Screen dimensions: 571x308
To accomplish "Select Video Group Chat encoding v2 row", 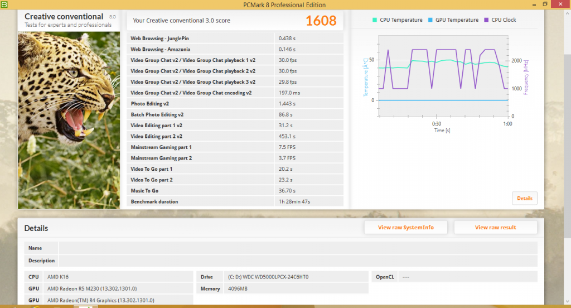I will [x=235, y=93].
